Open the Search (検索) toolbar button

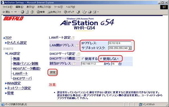pyautogui.click(x=41, y=12)
